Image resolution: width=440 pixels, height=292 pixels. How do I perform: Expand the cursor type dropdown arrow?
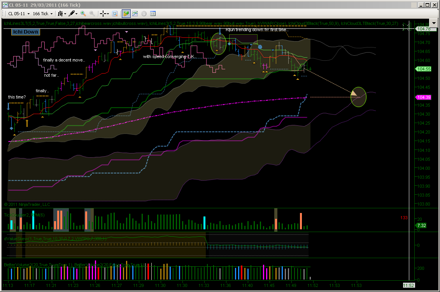click(x=108, y=14)
